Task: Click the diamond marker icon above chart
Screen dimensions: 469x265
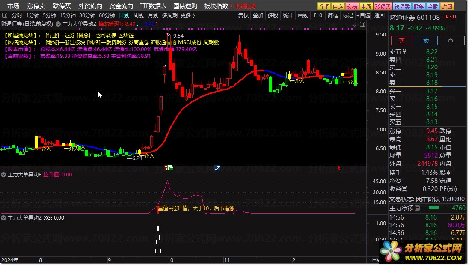Action: [354, 24]
